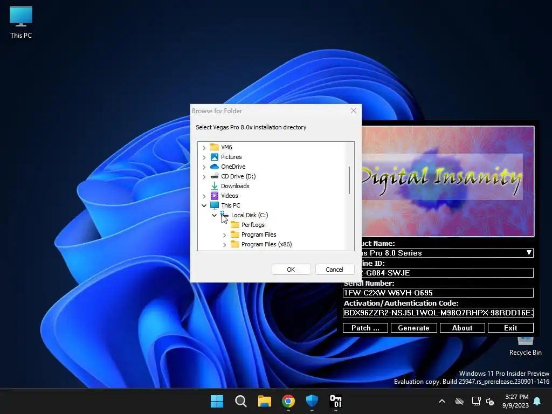Click the This PC monitor icon in tree
The image size is (552, 414).
pos(215,205)
